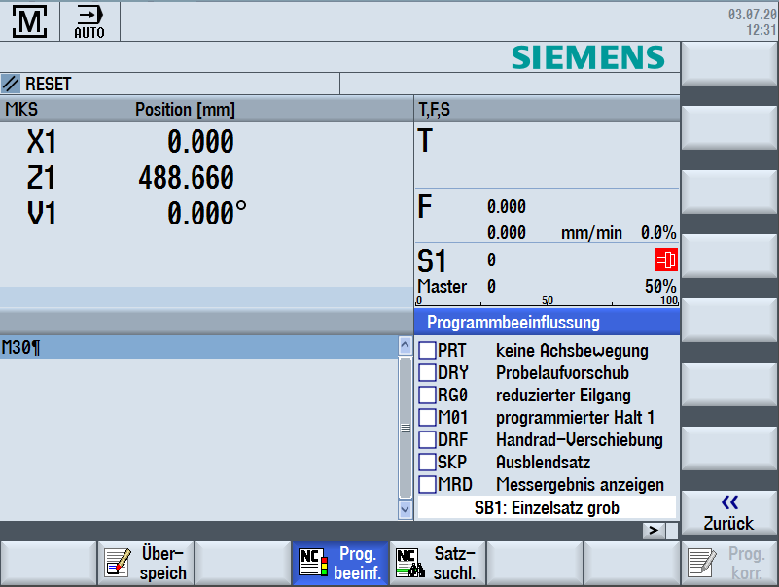This screenshot has width=779, height=587.
Task: Enable RG0 reduzierter Eilgang checkbox
Action: pyautogui.click(x=427, y=395)
